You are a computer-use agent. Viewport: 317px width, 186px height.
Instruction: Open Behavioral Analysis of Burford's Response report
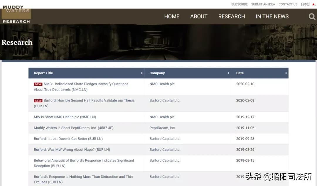84,163
